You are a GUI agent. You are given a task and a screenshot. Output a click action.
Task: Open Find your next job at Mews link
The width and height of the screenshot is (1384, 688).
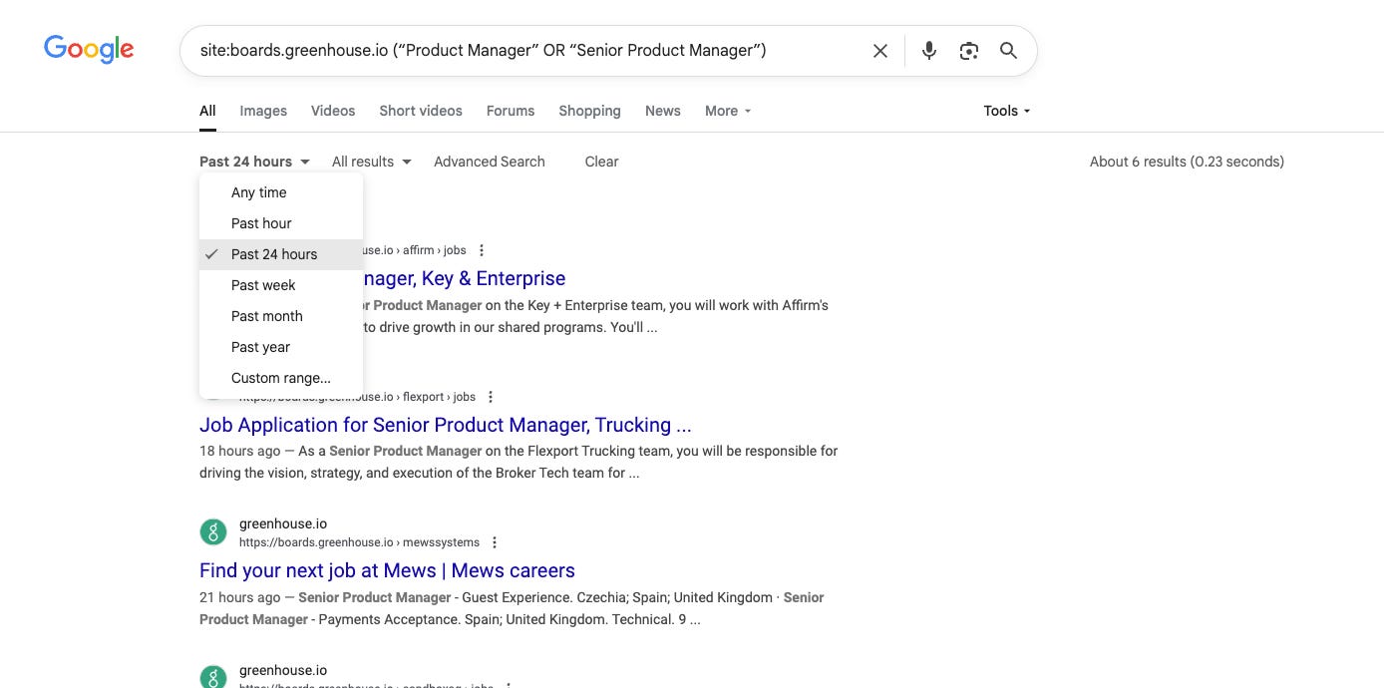click(x=387, y=571)
